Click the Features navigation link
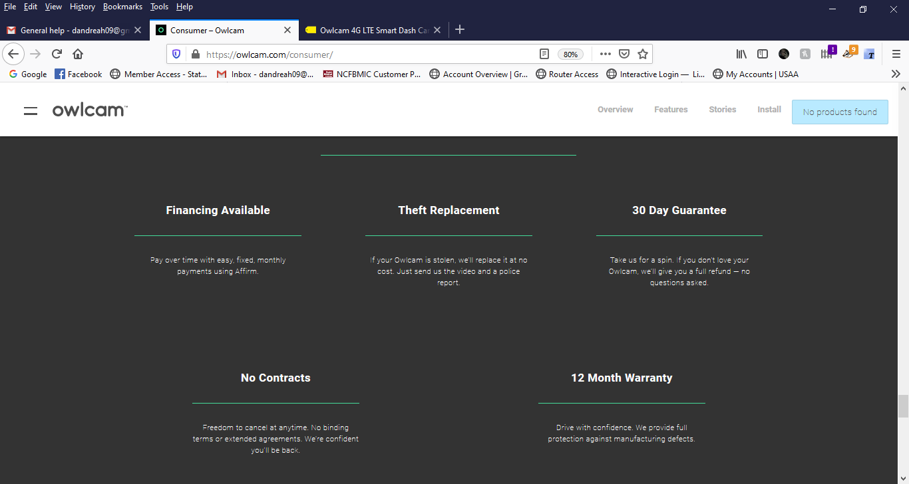 tap(671, 110)
